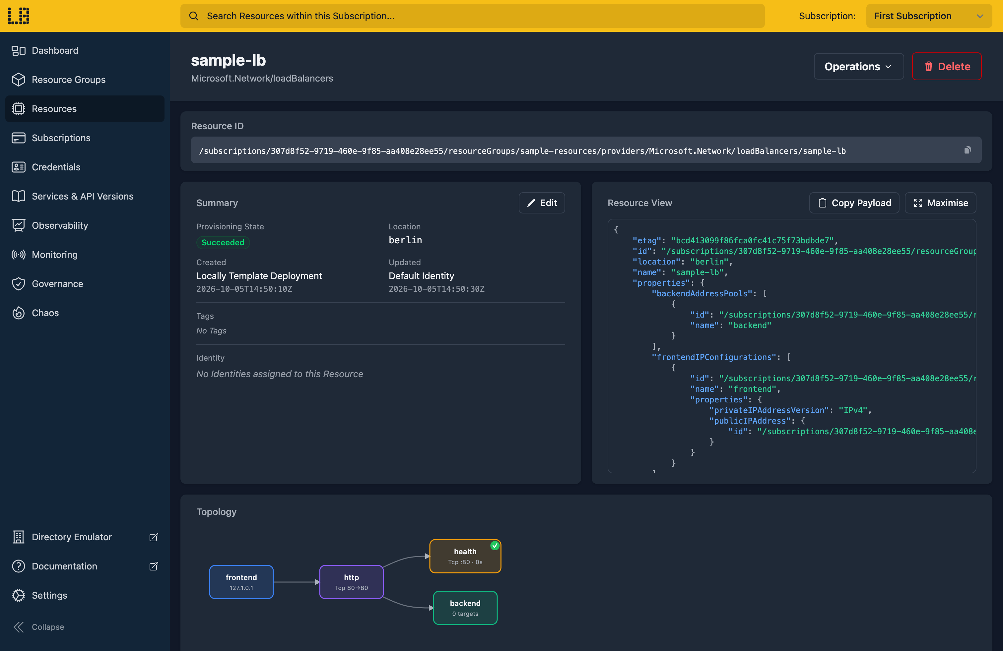This screenshot has height=651, width=1003.
Task: Click the "Default Identity" updated value
Action: pyautogui.click(x=421, y=276)
